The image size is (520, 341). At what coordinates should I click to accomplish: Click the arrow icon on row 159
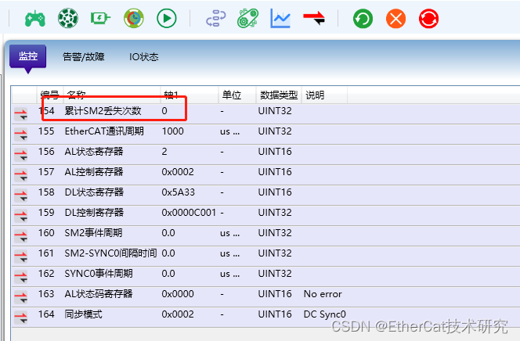pos(21,216)
